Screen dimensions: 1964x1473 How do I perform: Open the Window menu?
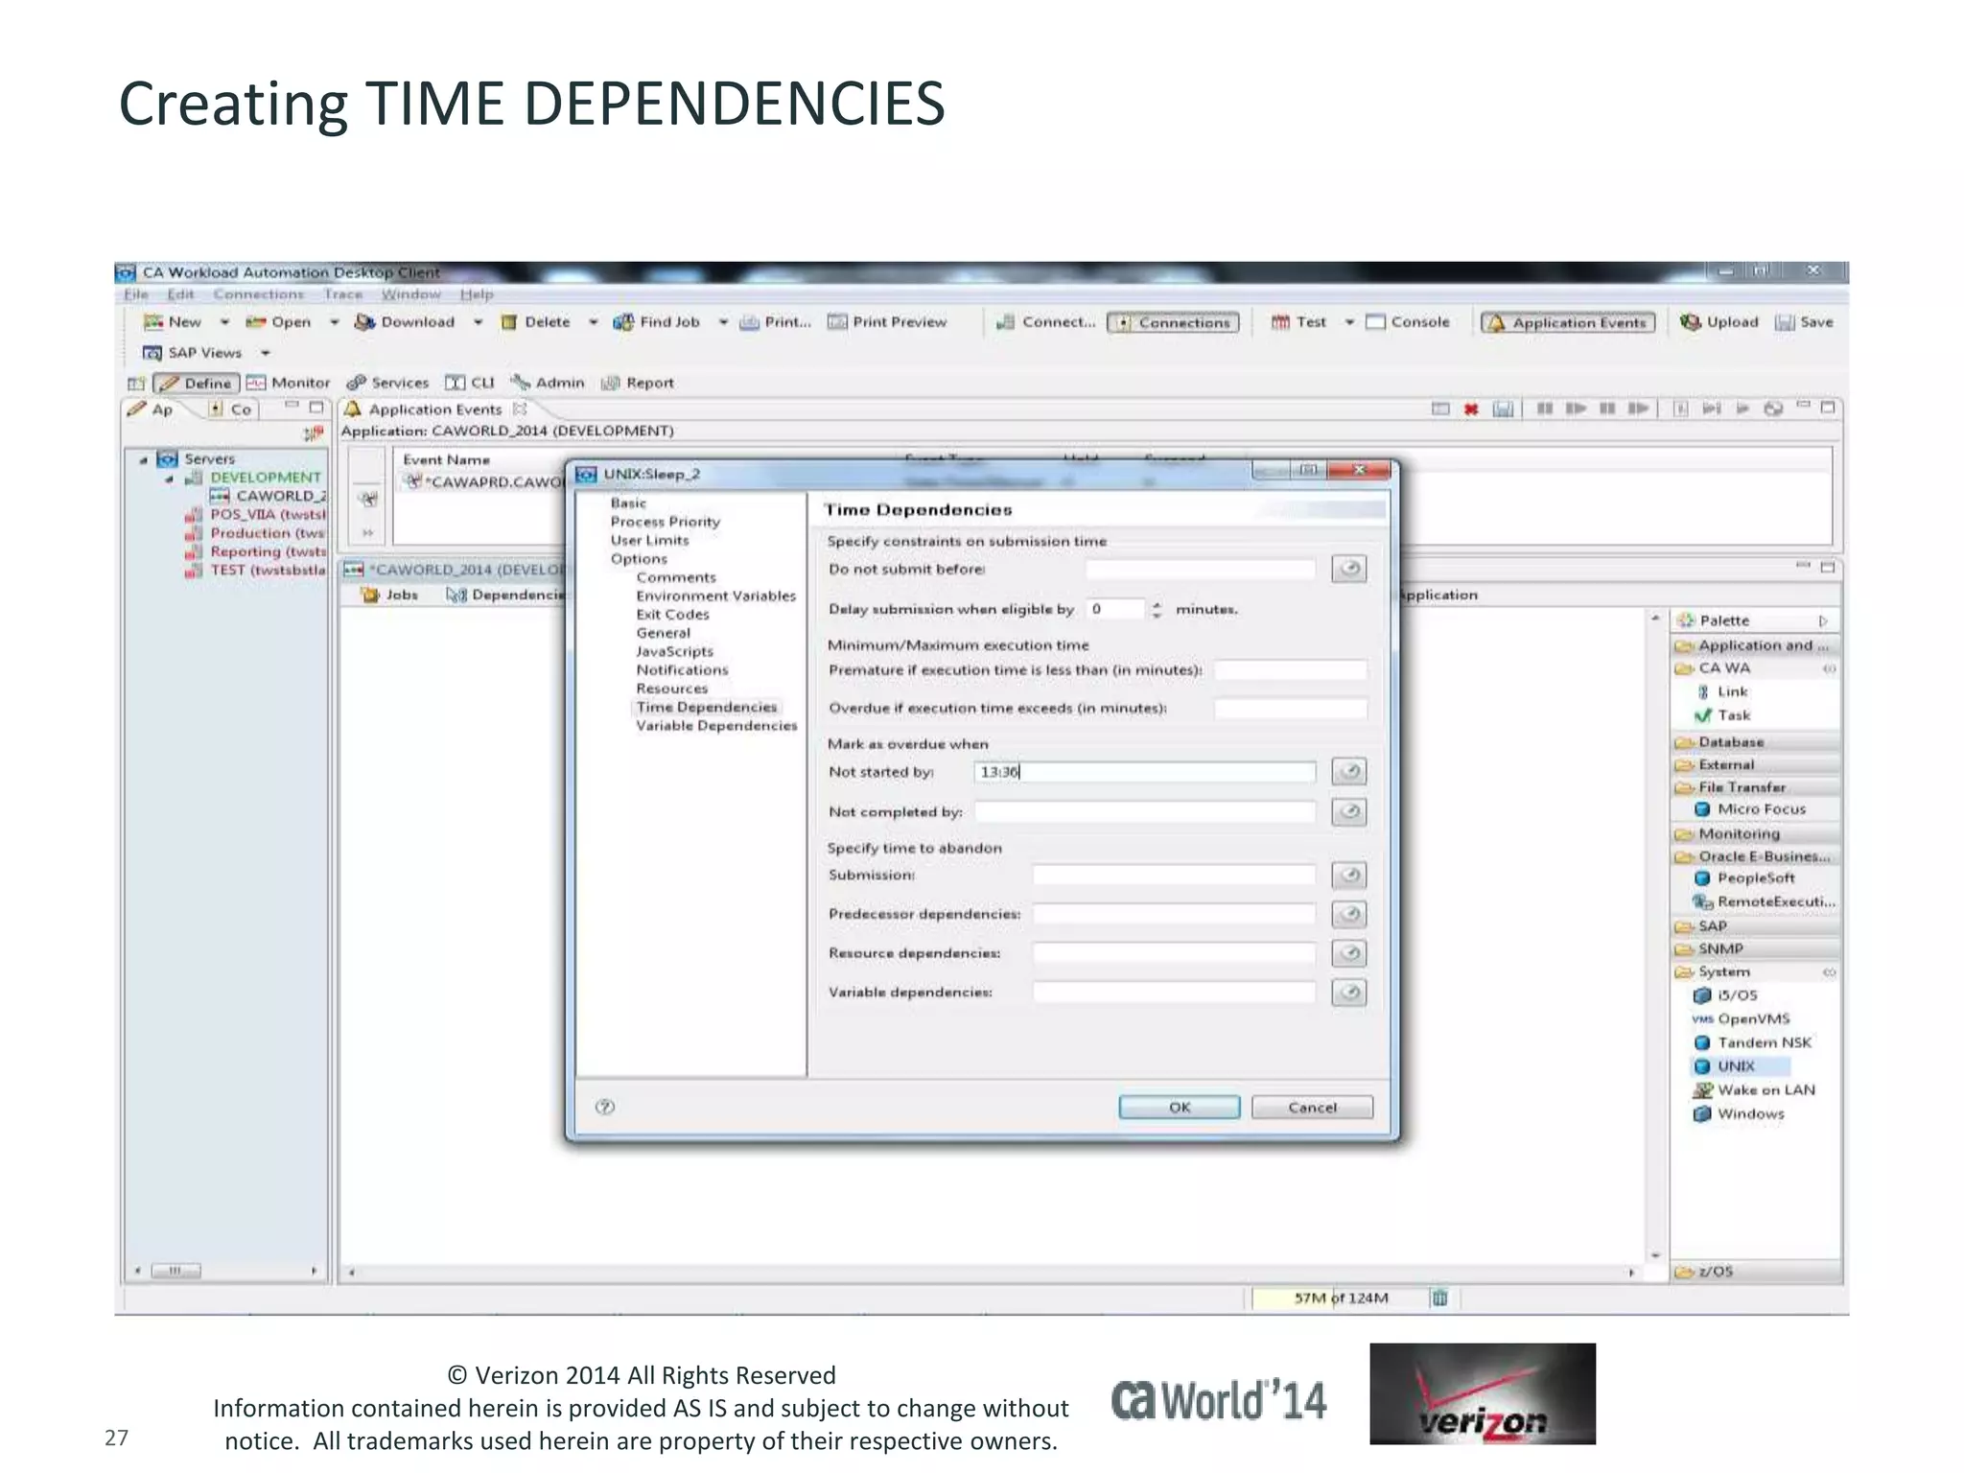coord(410,294)
